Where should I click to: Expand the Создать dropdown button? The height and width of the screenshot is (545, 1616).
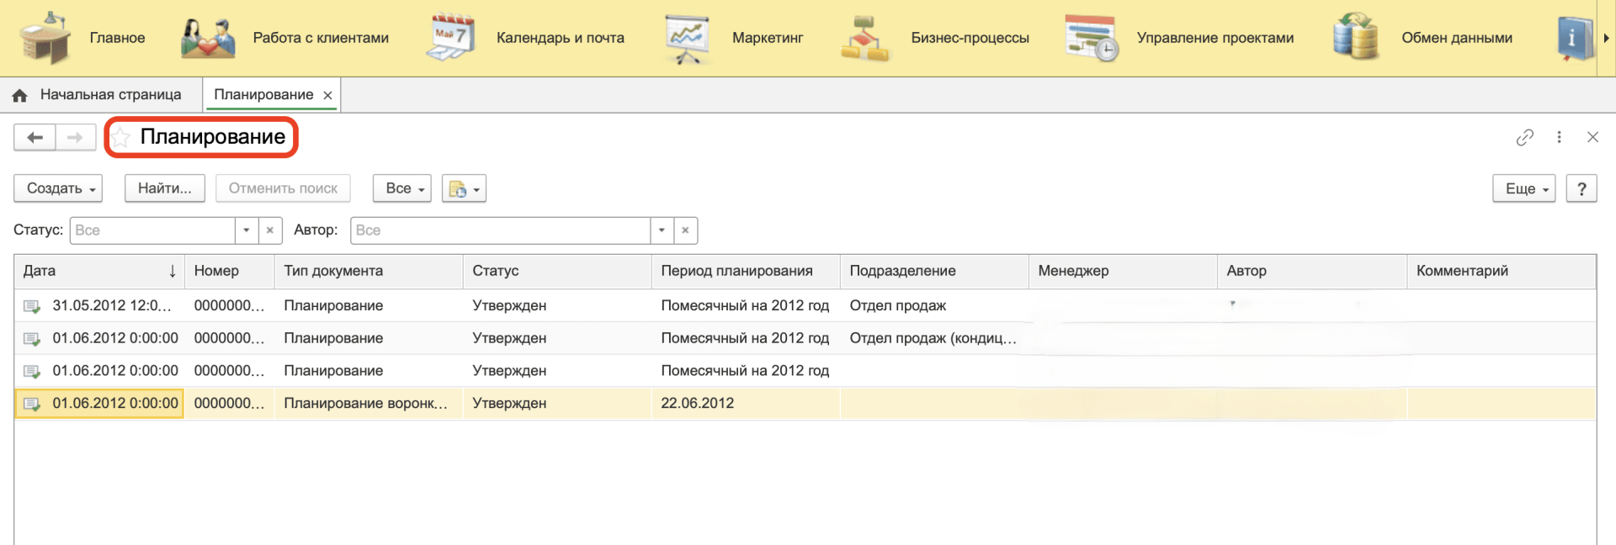click(x=58, y=188)
